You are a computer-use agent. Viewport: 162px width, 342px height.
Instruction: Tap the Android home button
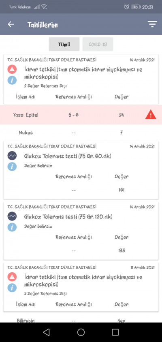(81, 332)
